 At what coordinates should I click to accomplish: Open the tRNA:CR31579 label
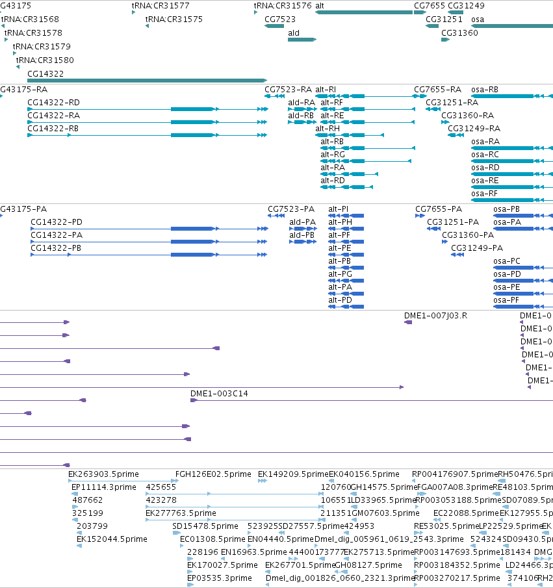tap(42, 47)
